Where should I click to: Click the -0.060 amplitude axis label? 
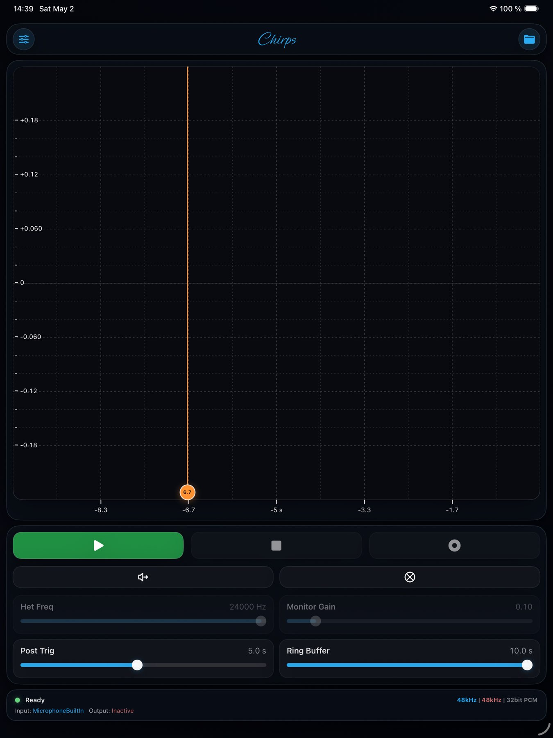point(31,337)
